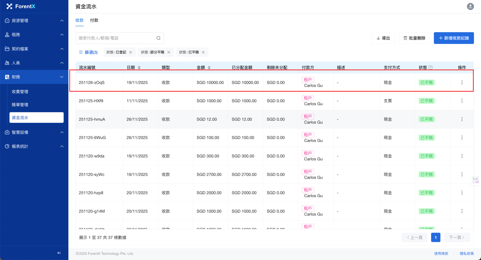This screenshot has width=481, height=260.
Task: Click the payer search input field
Action: (116, 38)
